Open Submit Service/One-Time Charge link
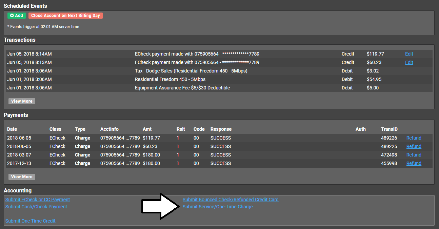This screenshot has height=229, width=439. [x=218, y=207]
